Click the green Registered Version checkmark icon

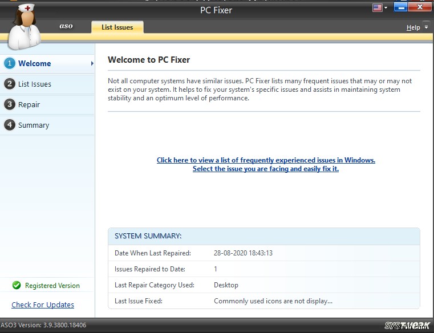tap(17, 285)
